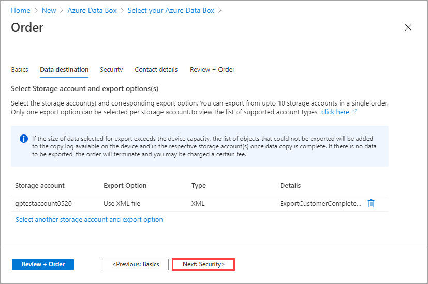Go to New in the breadcrumb trail
This screenshot has width=428, height=284.
pyautogui.click(x=49, y=10)
